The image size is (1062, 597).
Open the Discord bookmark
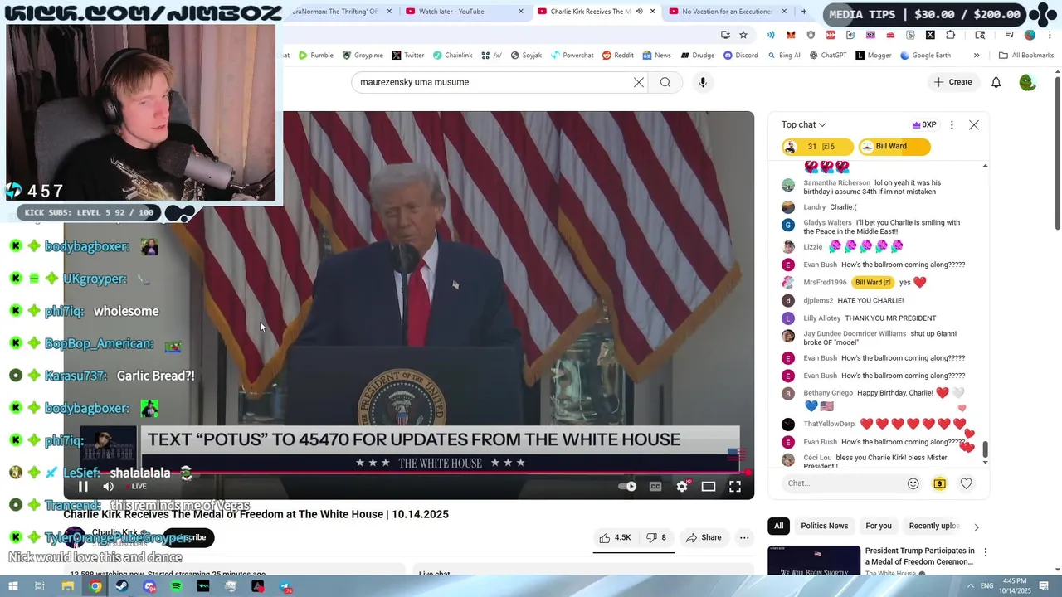pos(740,56)
